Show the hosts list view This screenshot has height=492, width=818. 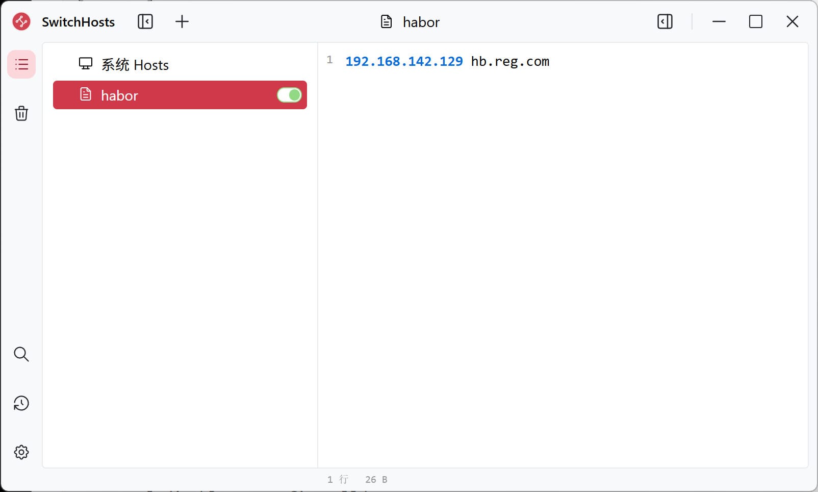point(21,64)
